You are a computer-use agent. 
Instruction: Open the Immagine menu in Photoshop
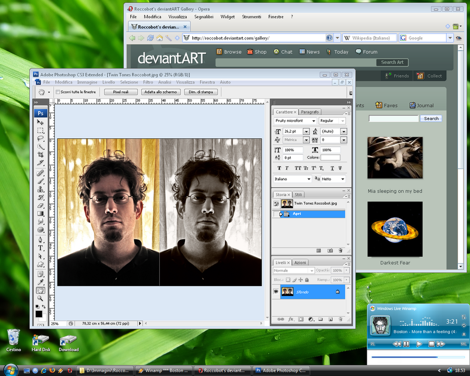pyautogui.click(x=87, y=82)
